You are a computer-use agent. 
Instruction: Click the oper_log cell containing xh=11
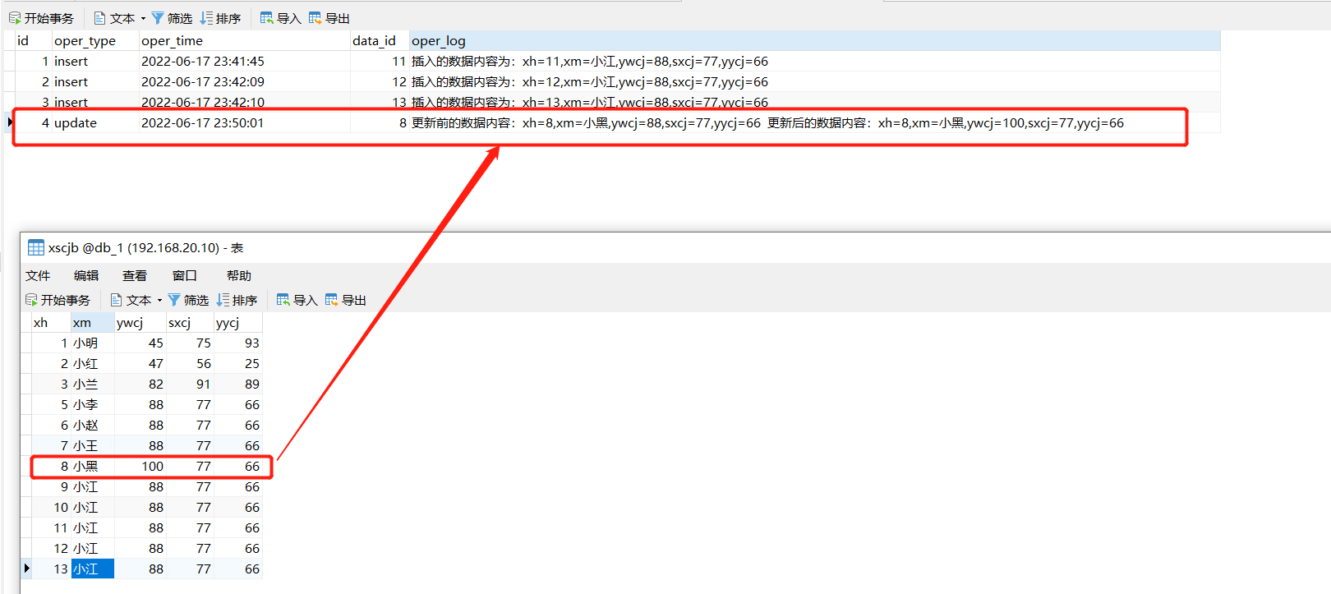click(815, 62)
